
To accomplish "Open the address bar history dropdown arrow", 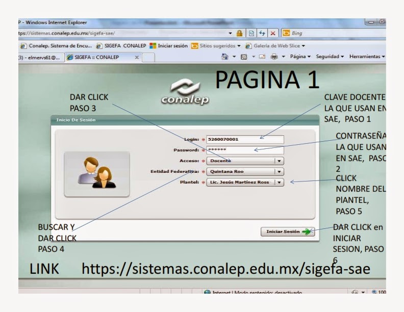I will 231,33.
